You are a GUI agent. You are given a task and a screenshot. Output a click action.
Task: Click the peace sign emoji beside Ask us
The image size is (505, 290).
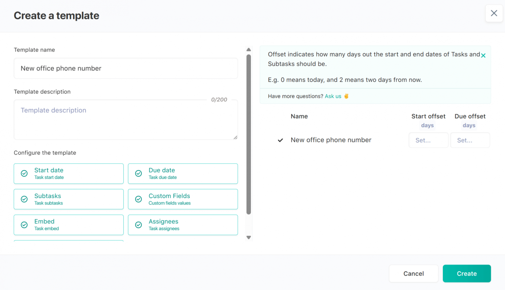pyautogui.click(x=346, y=96)
